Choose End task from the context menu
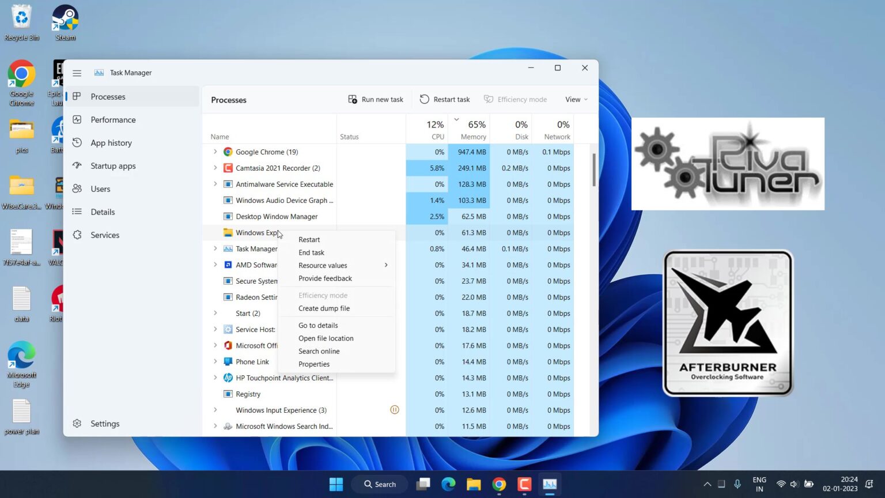885x498 pixels. tap(311, 252)
